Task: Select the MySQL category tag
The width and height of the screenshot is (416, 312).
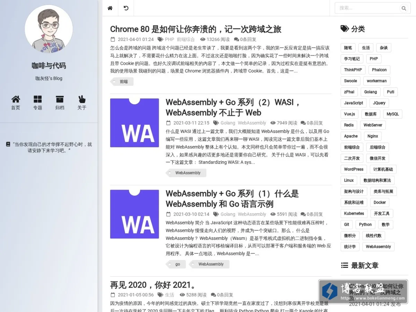Action: pyautogui.click(x=393, y=114)
